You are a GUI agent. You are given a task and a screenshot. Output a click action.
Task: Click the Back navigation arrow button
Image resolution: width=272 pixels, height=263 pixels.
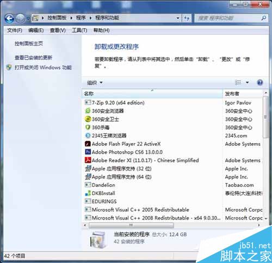click(9, 19)
